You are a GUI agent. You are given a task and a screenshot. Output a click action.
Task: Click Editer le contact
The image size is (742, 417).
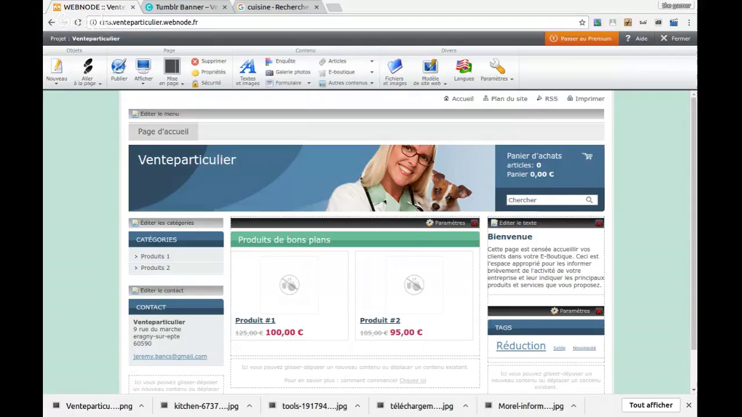(176, 290)
